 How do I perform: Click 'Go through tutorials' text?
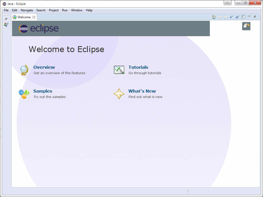tap(145, 73)
